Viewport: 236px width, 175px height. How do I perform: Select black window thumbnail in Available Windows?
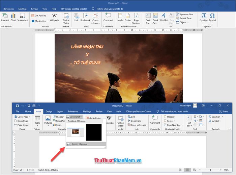[94, 132]
